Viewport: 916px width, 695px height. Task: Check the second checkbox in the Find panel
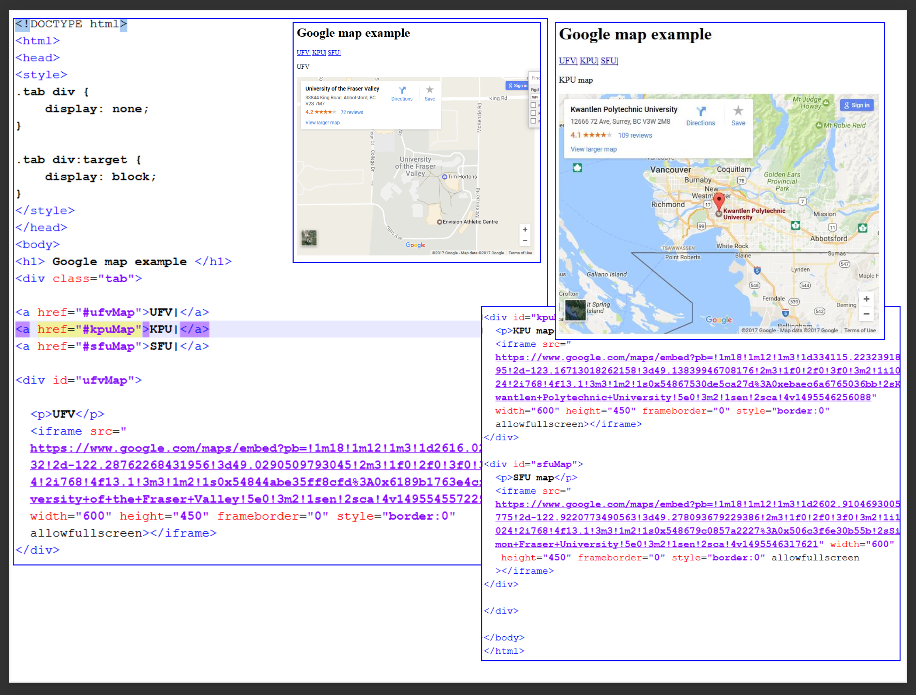pyautogui.click(x=533, y=113)
